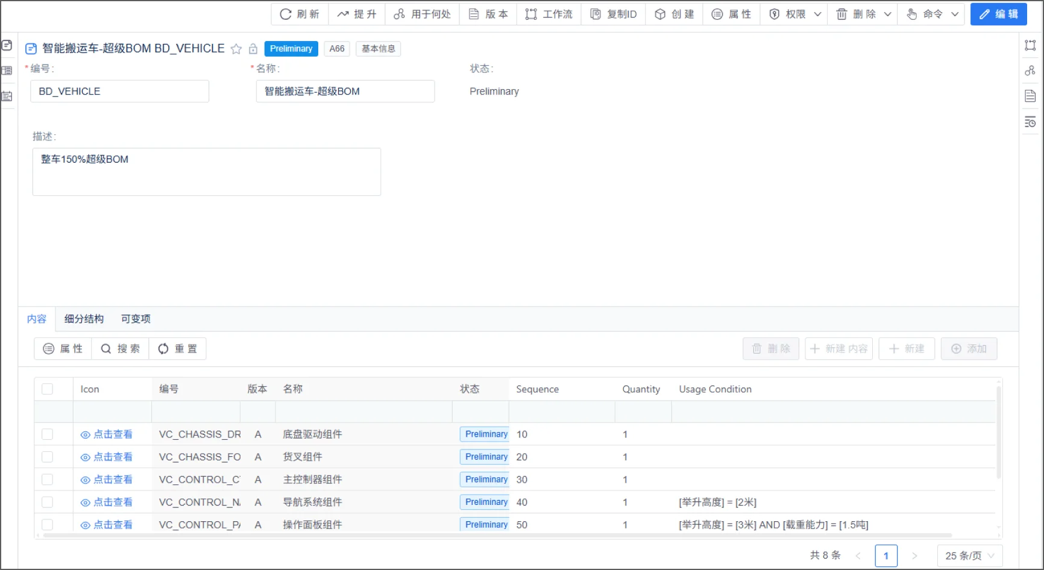
Task: Click right sidebar document icon
Action: click(1030, 96)
